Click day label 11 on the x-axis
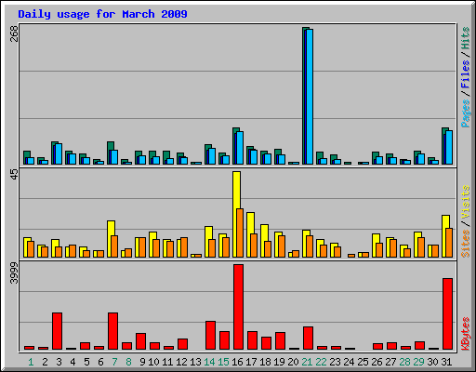This screenshot has height=372, width=476. coord(167,362)
